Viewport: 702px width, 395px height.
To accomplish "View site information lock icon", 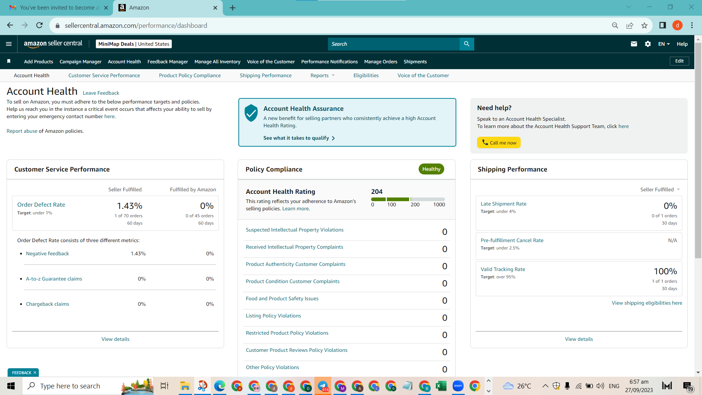I will [57, 26].
